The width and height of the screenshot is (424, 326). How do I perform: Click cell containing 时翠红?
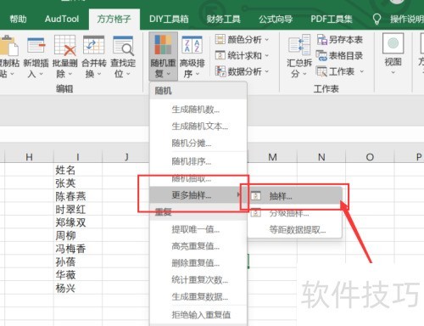[78, 209]
